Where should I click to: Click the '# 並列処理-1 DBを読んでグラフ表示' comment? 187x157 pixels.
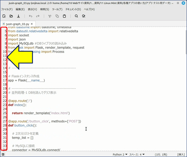[x=32, y=93]
